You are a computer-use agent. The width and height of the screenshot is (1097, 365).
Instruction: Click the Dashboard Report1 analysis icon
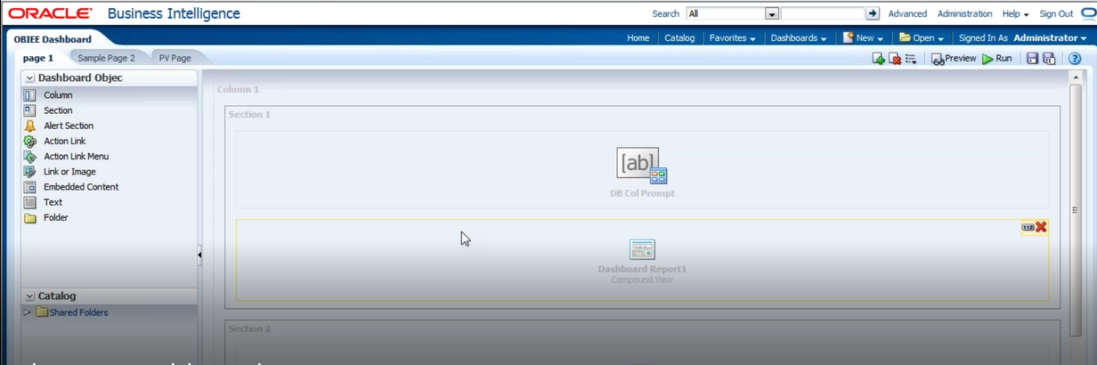pos(642,249)
